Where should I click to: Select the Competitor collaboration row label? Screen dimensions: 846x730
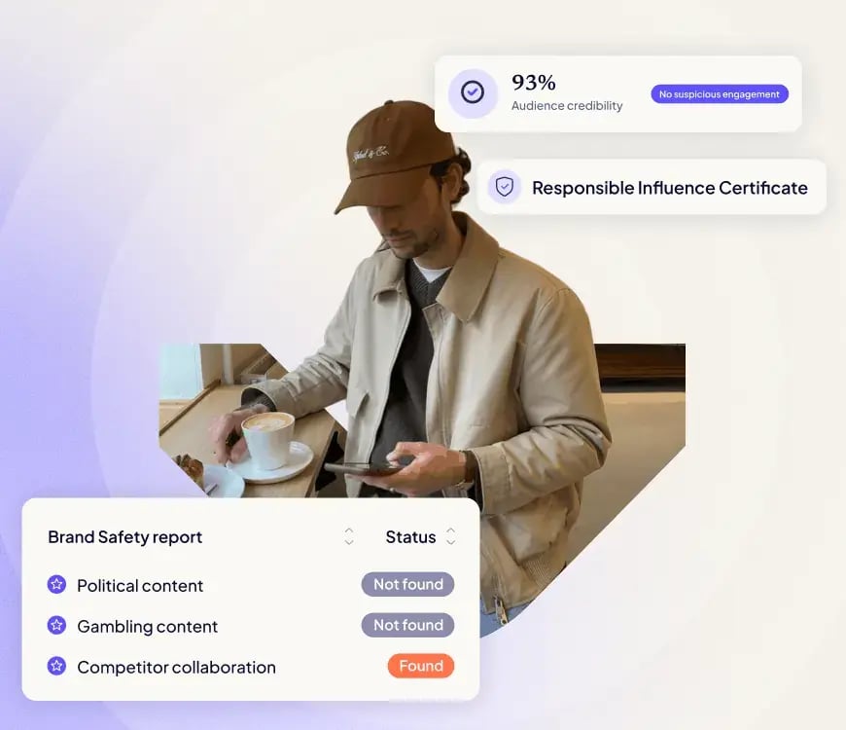click(176, 668)
